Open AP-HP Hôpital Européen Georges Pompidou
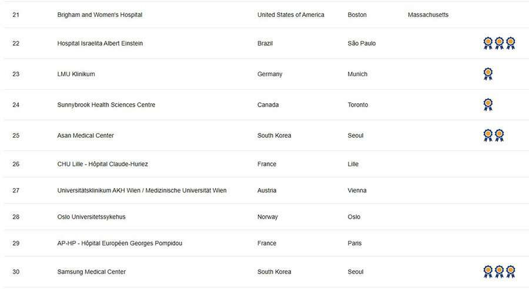Screen dimensions: 529x289 pyautogui.click(x=120, y=243)
